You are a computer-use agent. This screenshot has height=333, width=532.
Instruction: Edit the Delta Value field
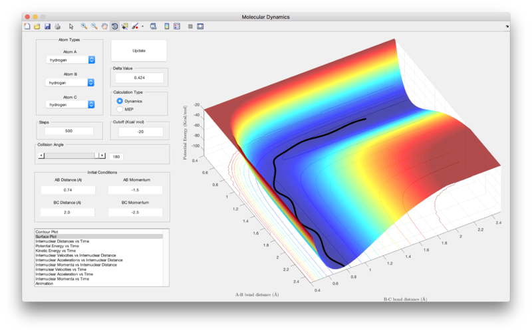coord(140,78)
